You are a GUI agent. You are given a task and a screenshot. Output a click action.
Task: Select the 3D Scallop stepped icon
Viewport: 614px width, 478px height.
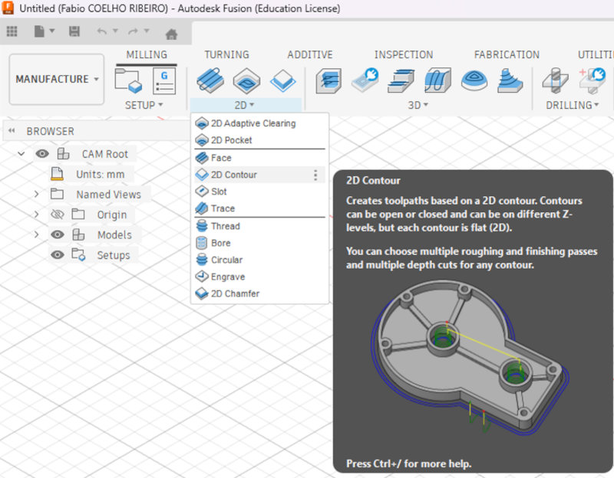click(510, 80)
